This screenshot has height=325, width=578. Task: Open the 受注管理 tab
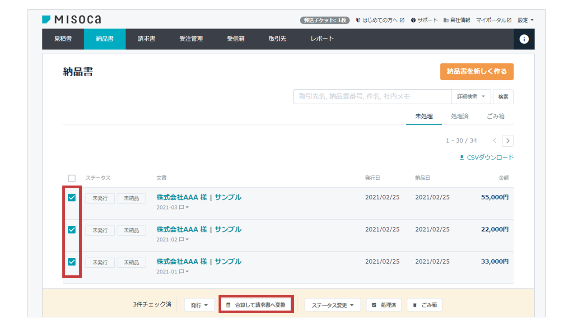191,39
